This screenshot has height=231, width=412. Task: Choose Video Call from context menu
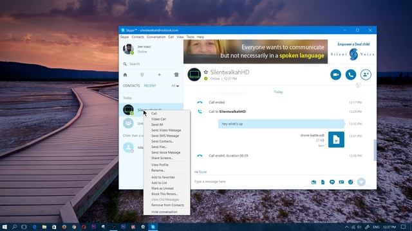pos(167,119)
